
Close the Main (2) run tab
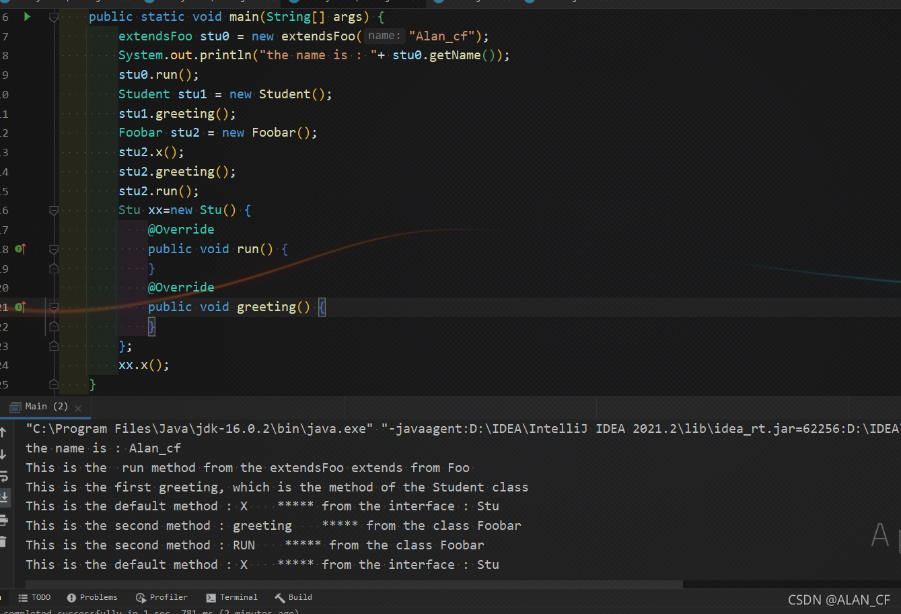tap(78, 408)
